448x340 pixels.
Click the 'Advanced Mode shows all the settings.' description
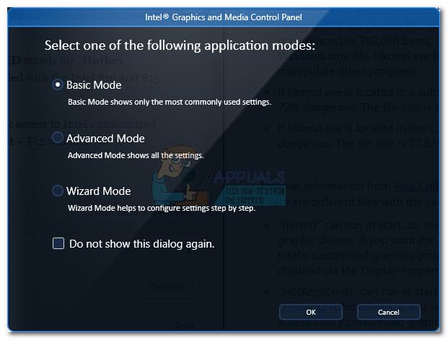click(136, 155)
